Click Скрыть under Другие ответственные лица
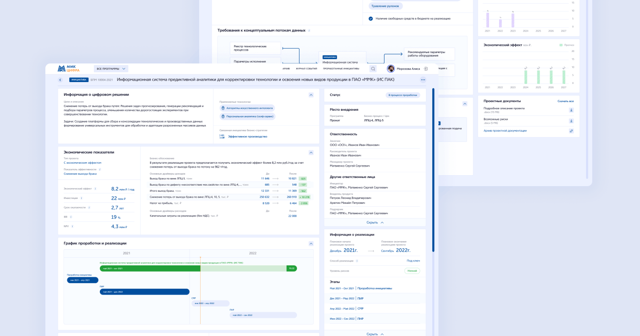640x336 pixels. 375,222
